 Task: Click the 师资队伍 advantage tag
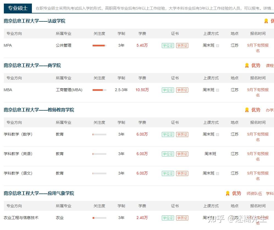(x=254, y=193)
